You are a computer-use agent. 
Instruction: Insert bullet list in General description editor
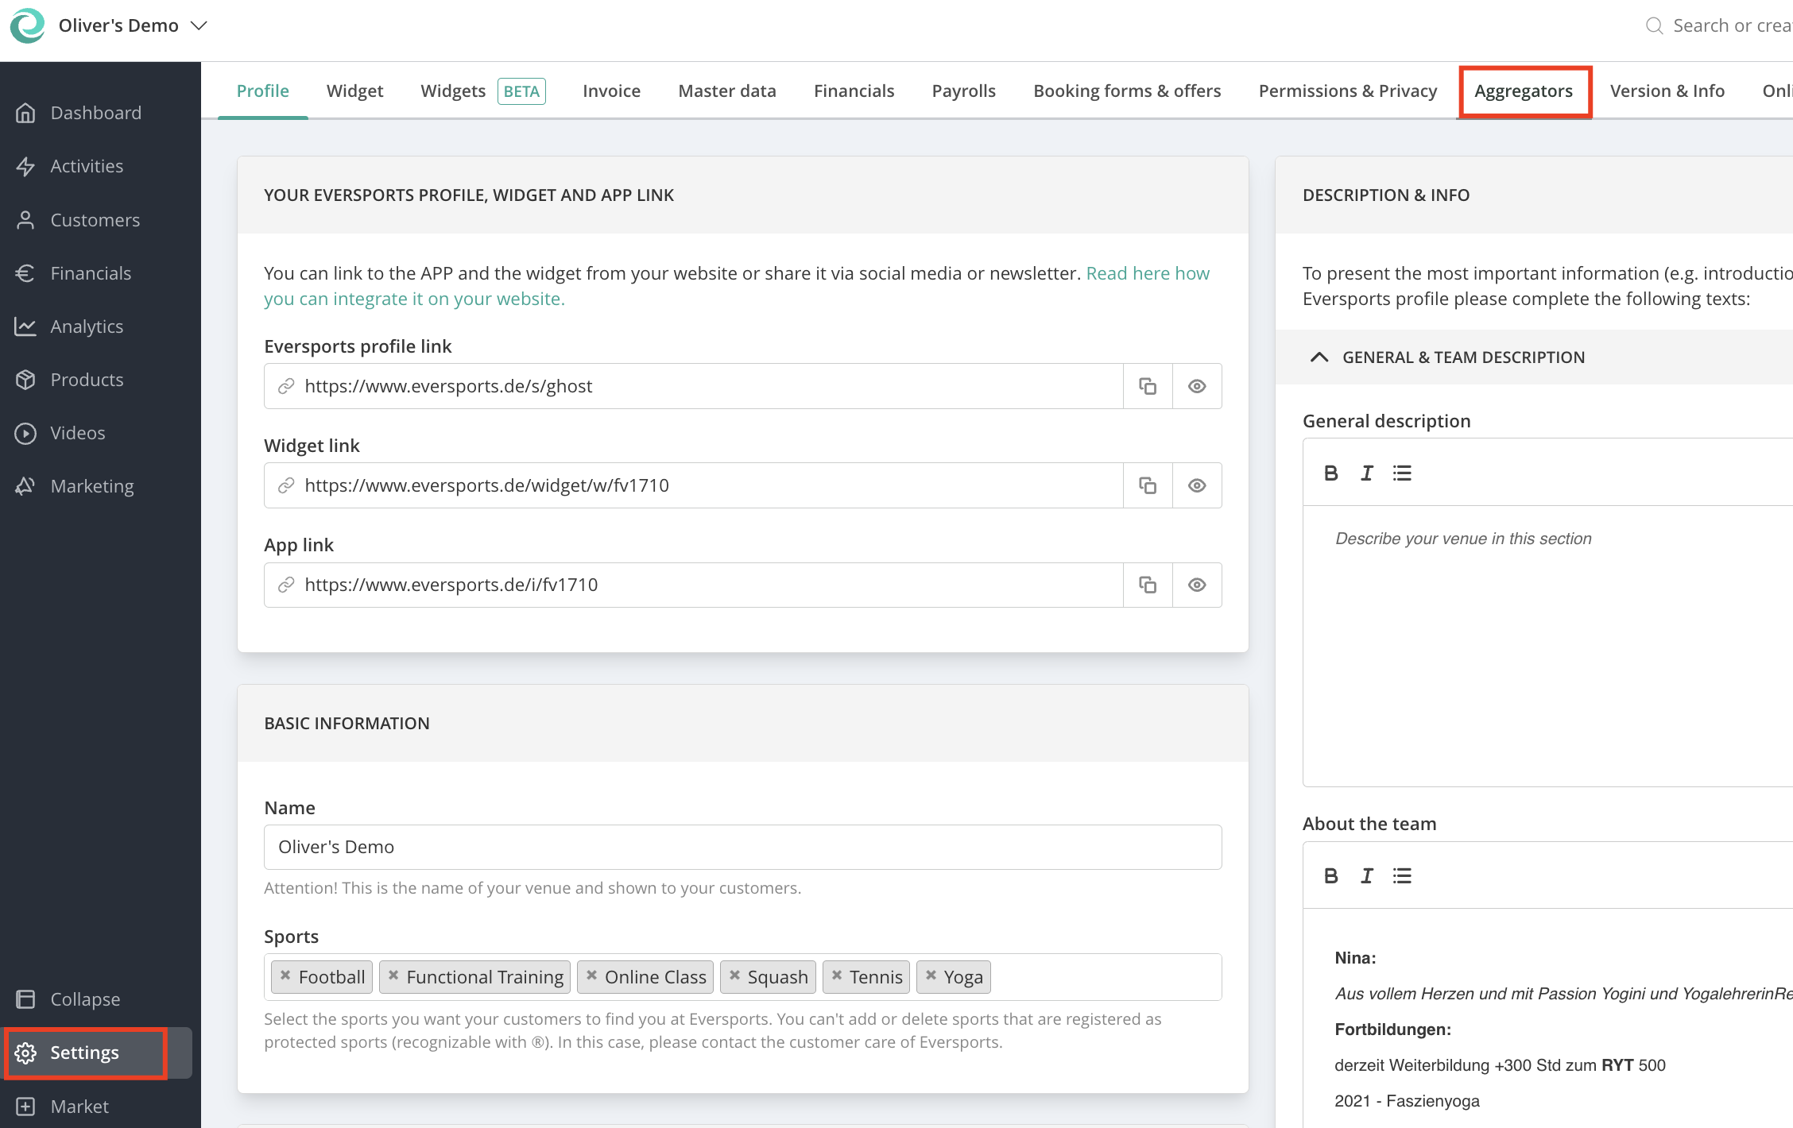[1402, 473]
